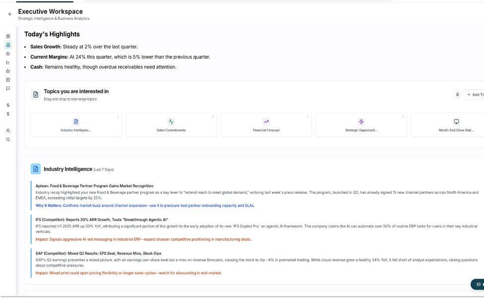Select the Strategic Opportunit... topic card
The height and width of the screenshot is (298, 484).
(x=362, y=125)
